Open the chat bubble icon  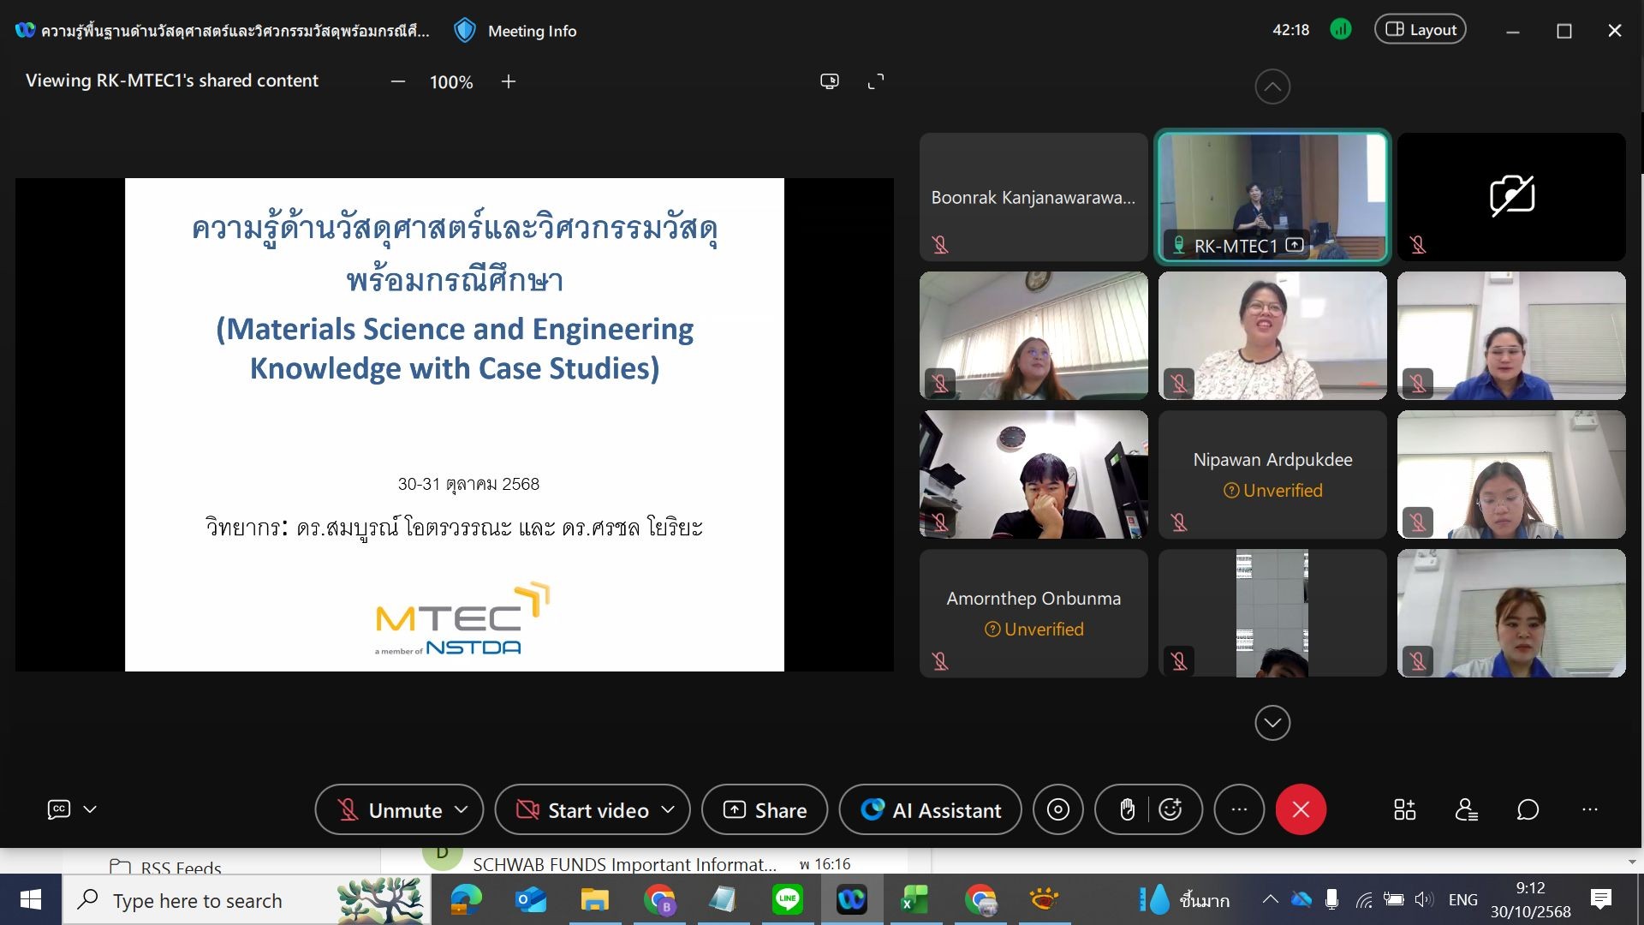pyautogui.click(x=1528, y=809)
